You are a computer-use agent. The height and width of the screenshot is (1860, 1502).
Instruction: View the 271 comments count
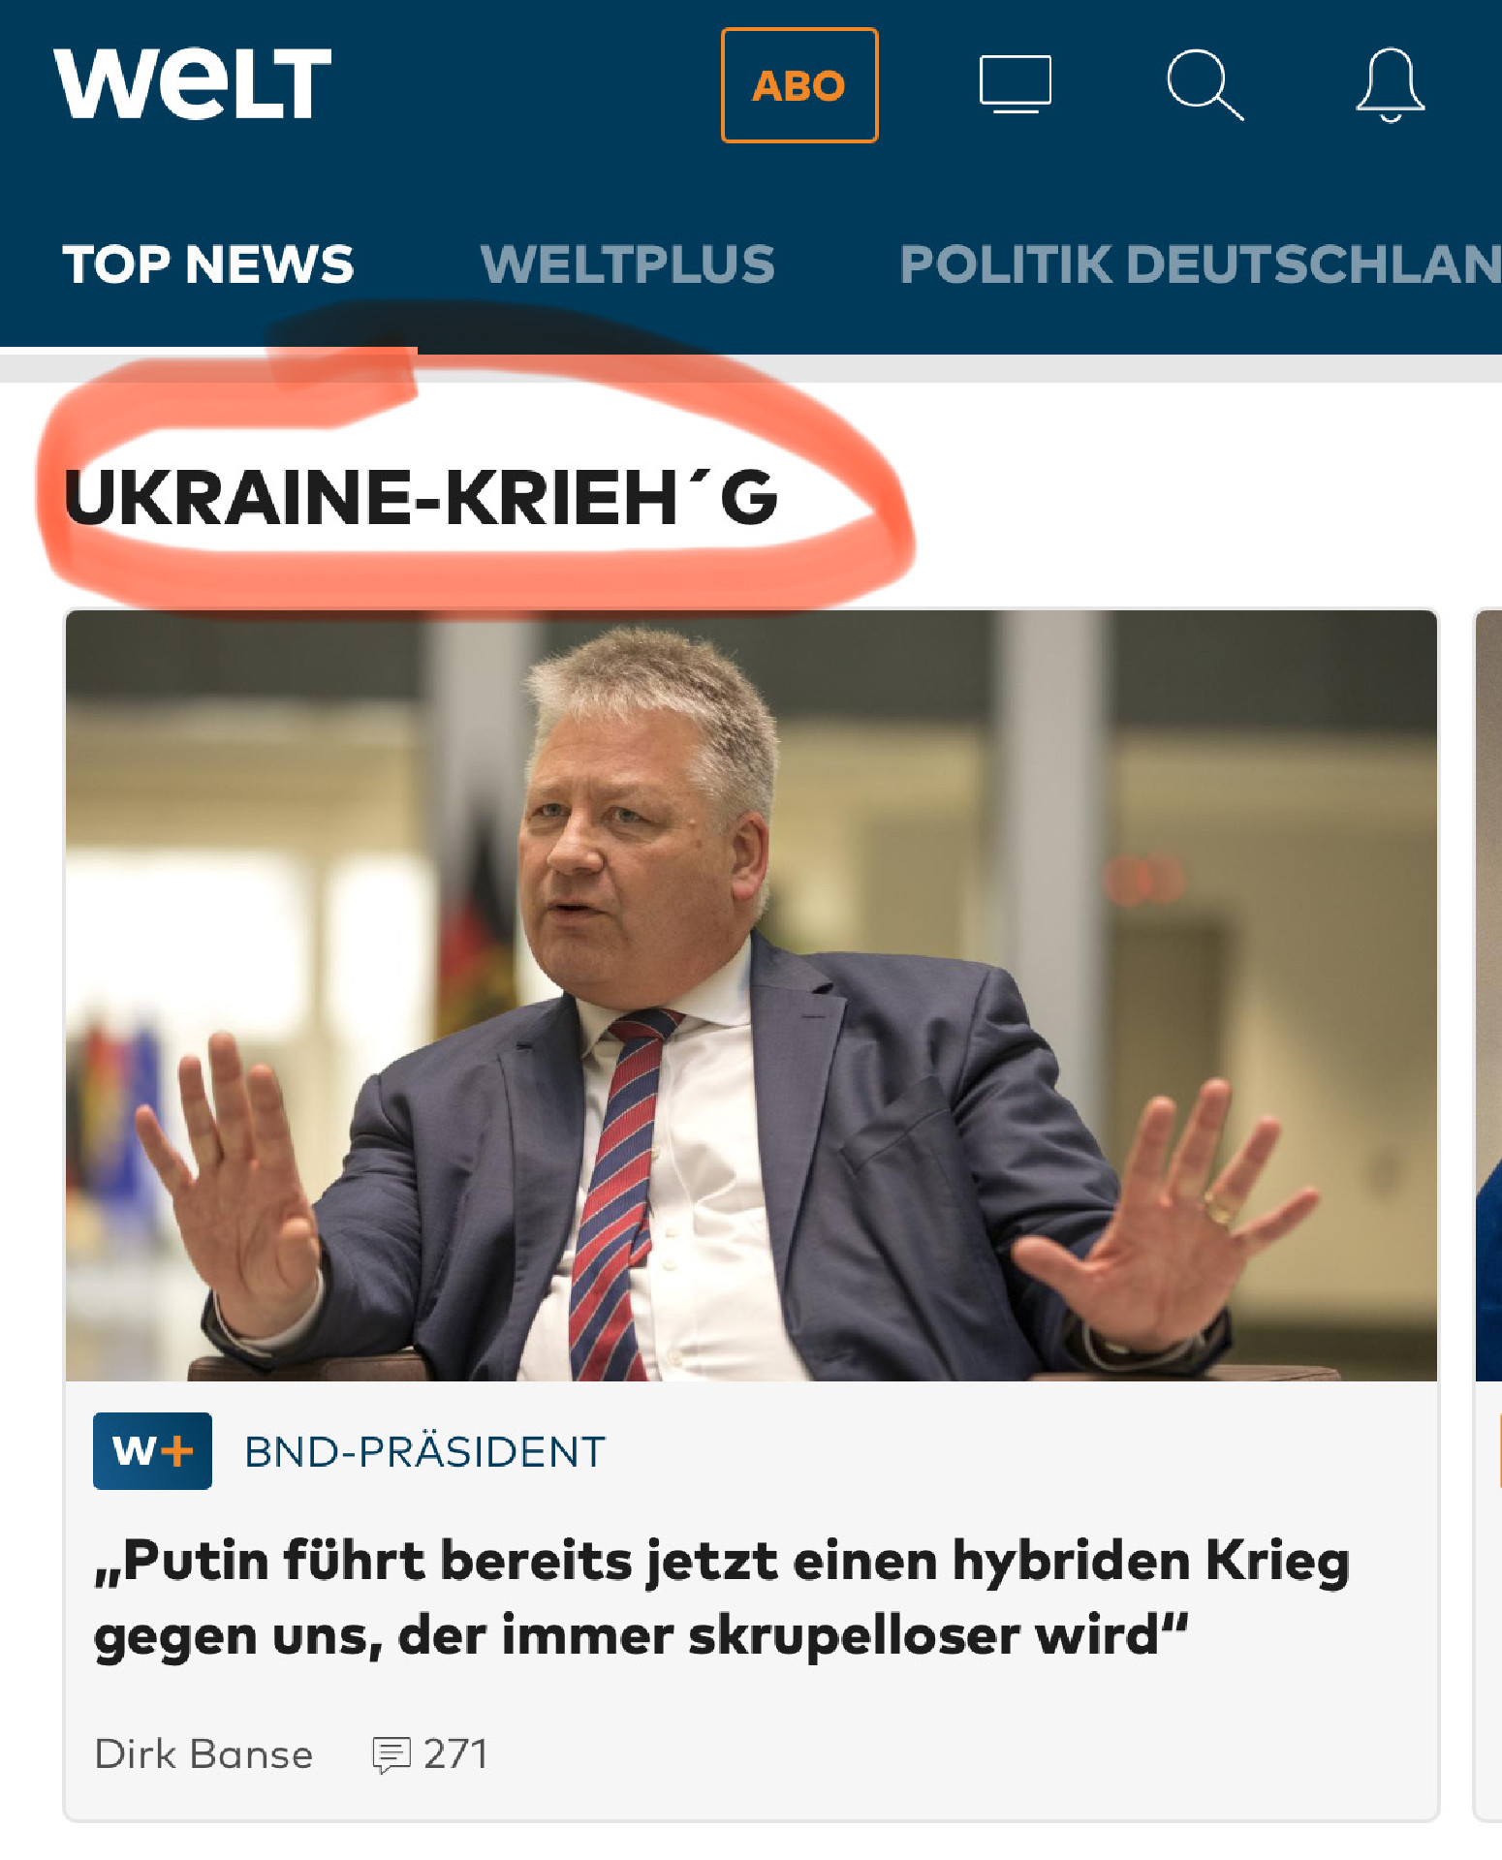click(x=455, y=1754)
